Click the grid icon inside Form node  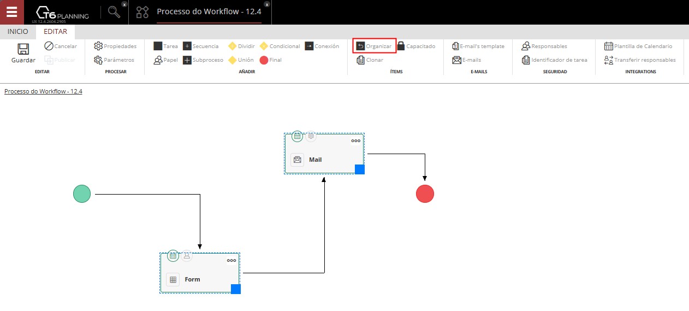point(173,279)
